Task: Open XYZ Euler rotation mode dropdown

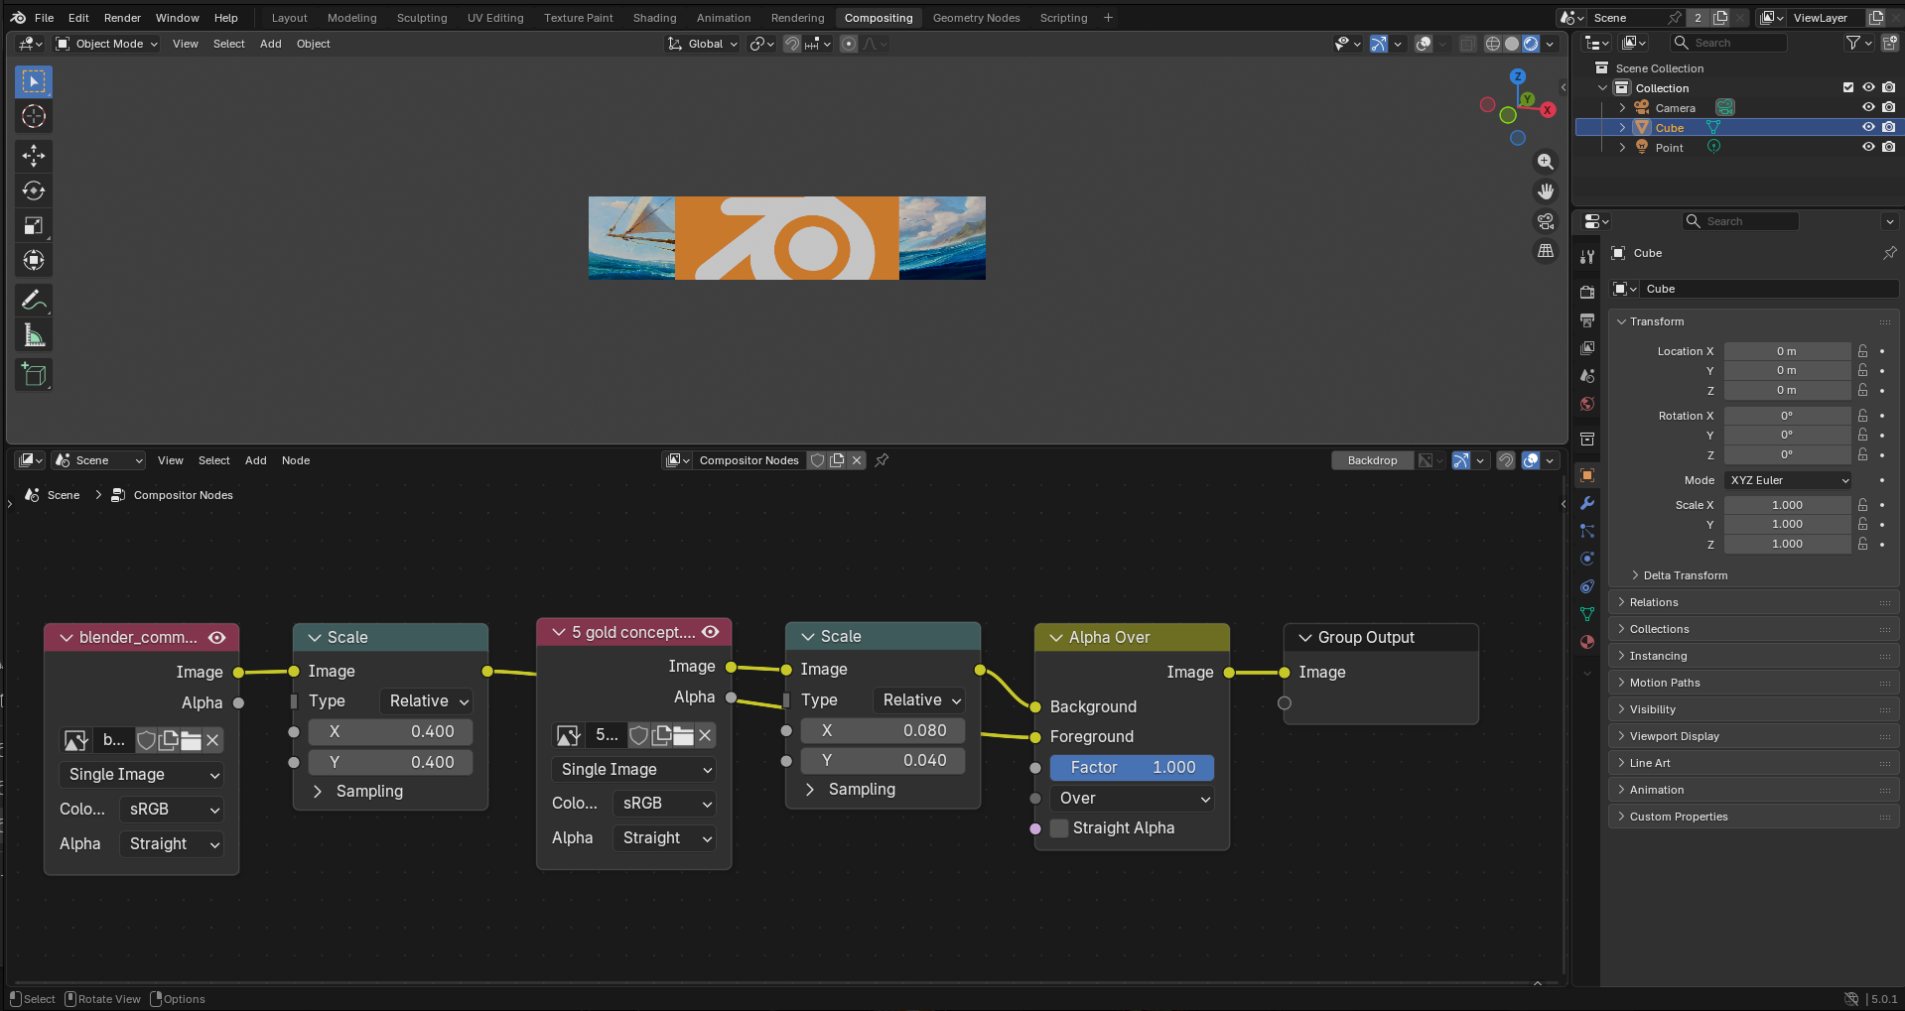Action: 1788,480
